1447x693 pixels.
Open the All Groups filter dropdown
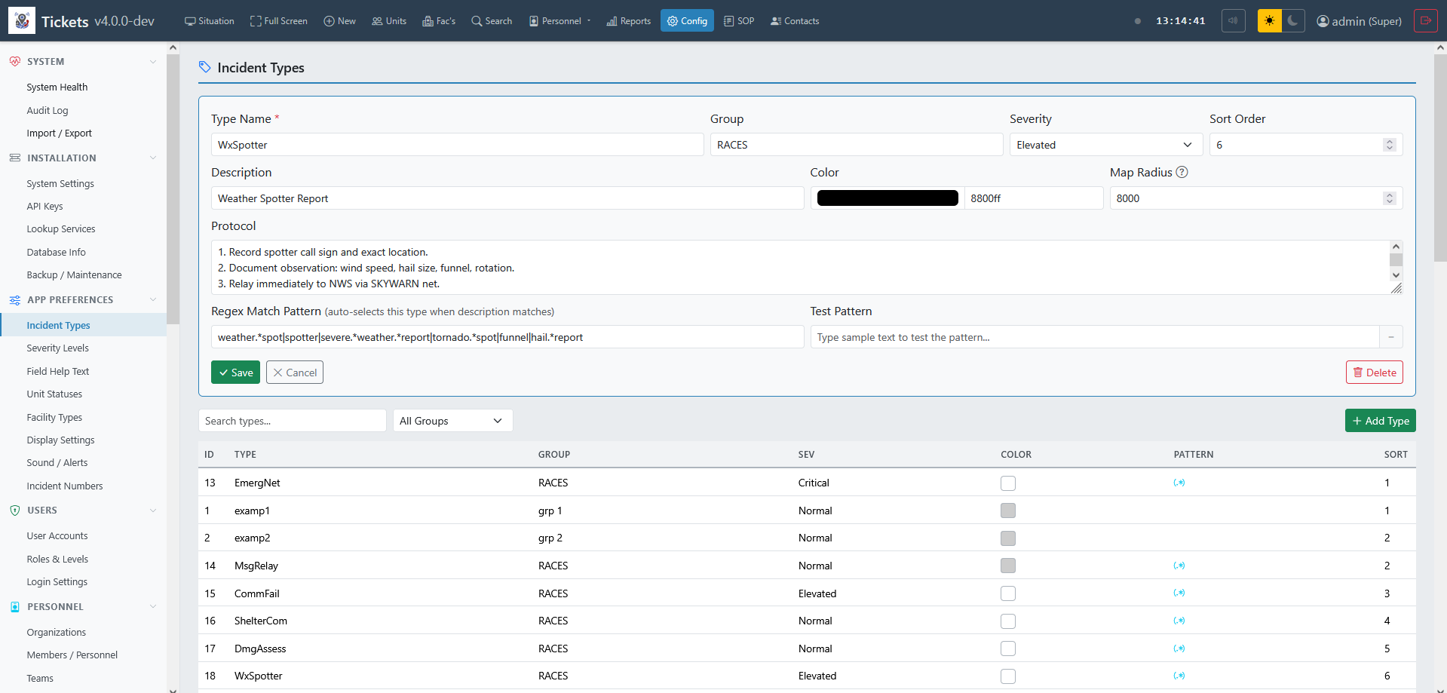(x=452, y=421)
